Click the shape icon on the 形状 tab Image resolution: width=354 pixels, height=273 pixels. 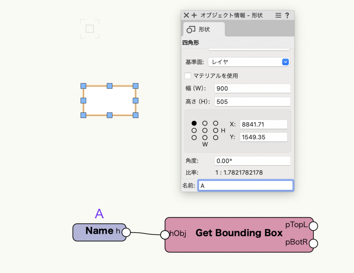coord(192,30)
